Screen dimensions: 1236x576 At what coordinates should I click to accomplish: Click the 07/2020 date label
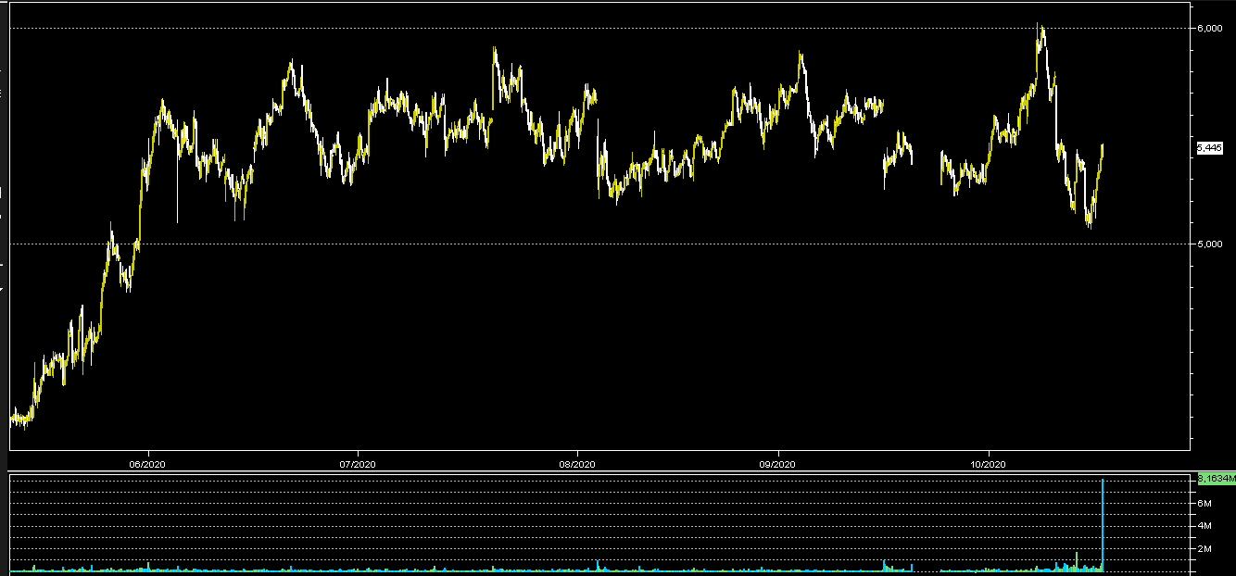357,463
